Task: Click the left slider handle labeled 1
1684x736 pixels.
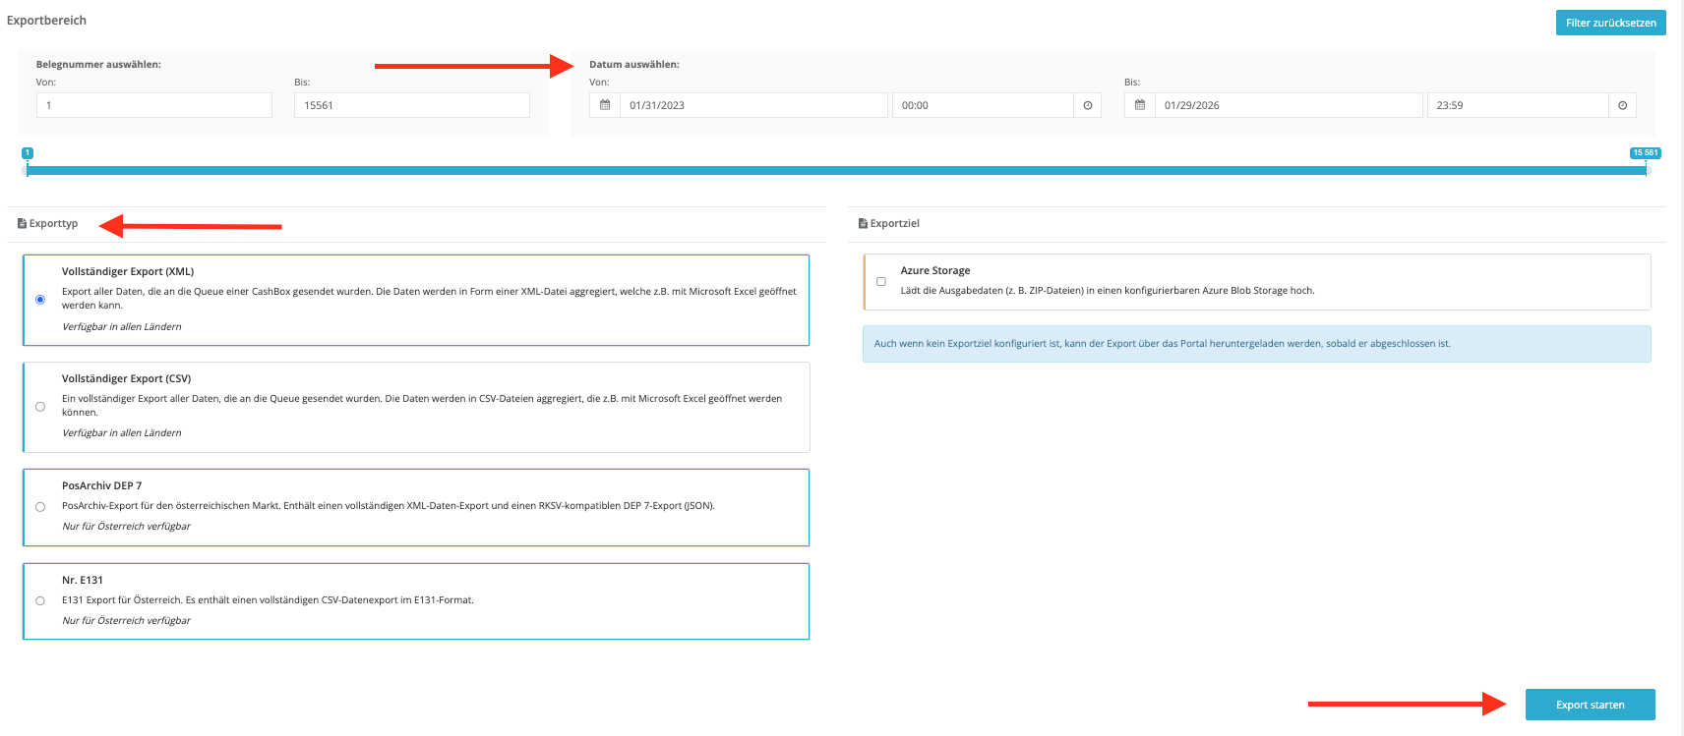Action: [28, 170]
